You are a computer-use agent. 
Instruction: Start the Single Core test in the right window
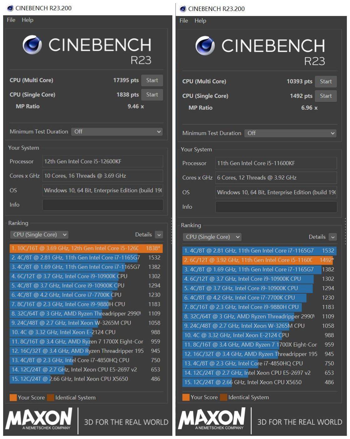(326, 96)
